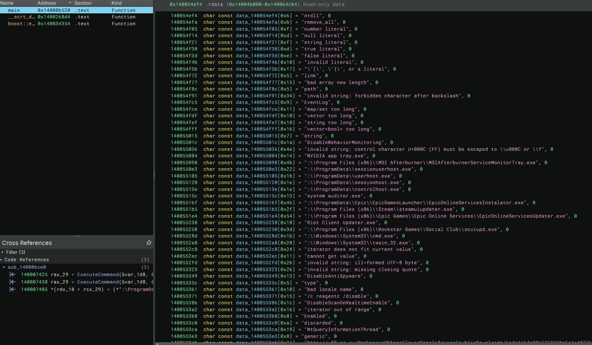Sort symbols by Kind column header
Screen dimensions: 592x345
coord(116,3)
